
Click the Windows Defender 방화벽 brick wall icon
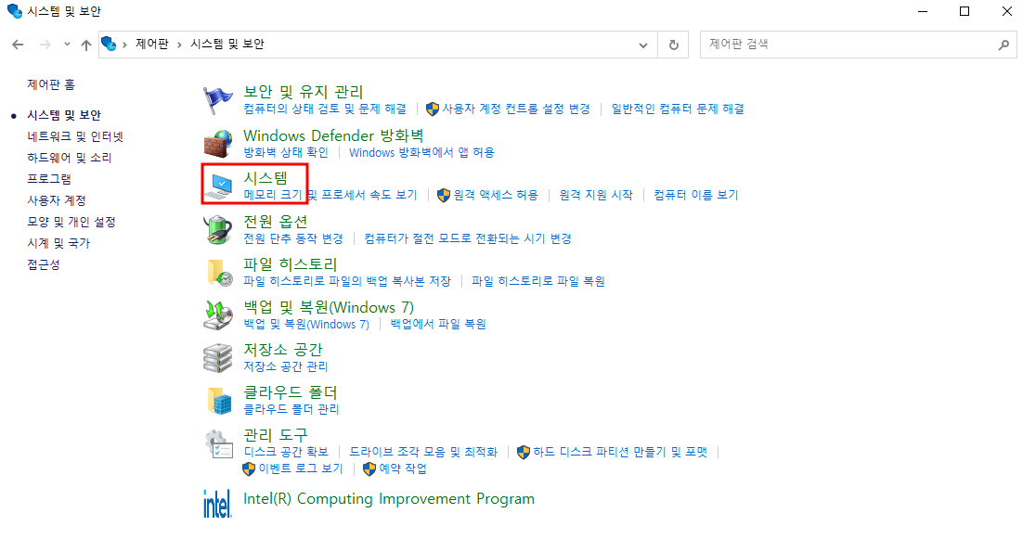pyautogui.click(x=217, y=144)
